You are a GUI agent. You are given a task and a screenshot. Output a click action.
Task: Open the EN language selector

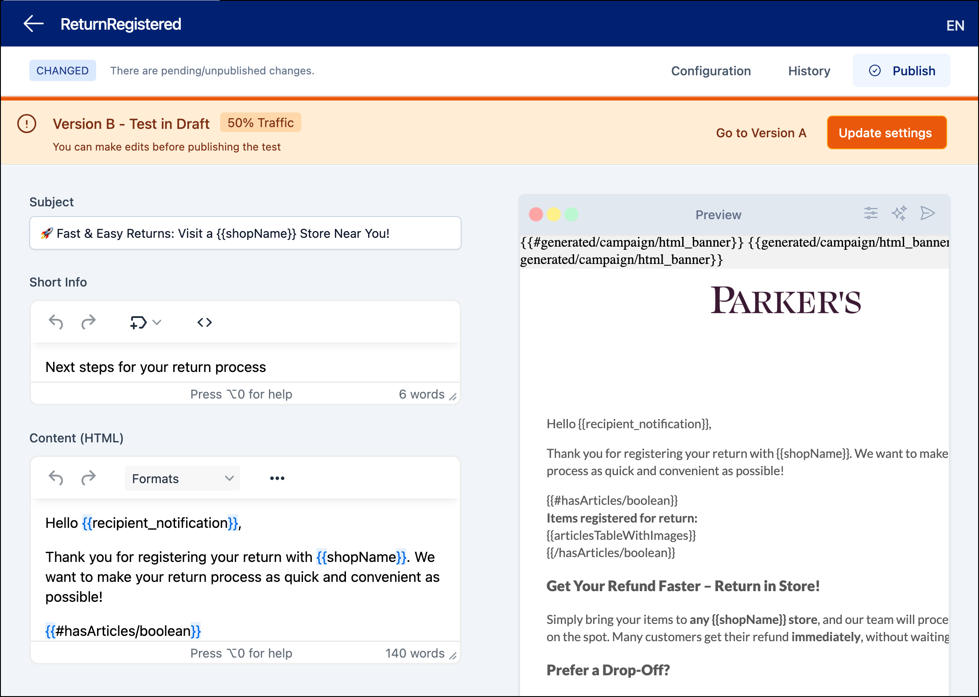point(955,25)
